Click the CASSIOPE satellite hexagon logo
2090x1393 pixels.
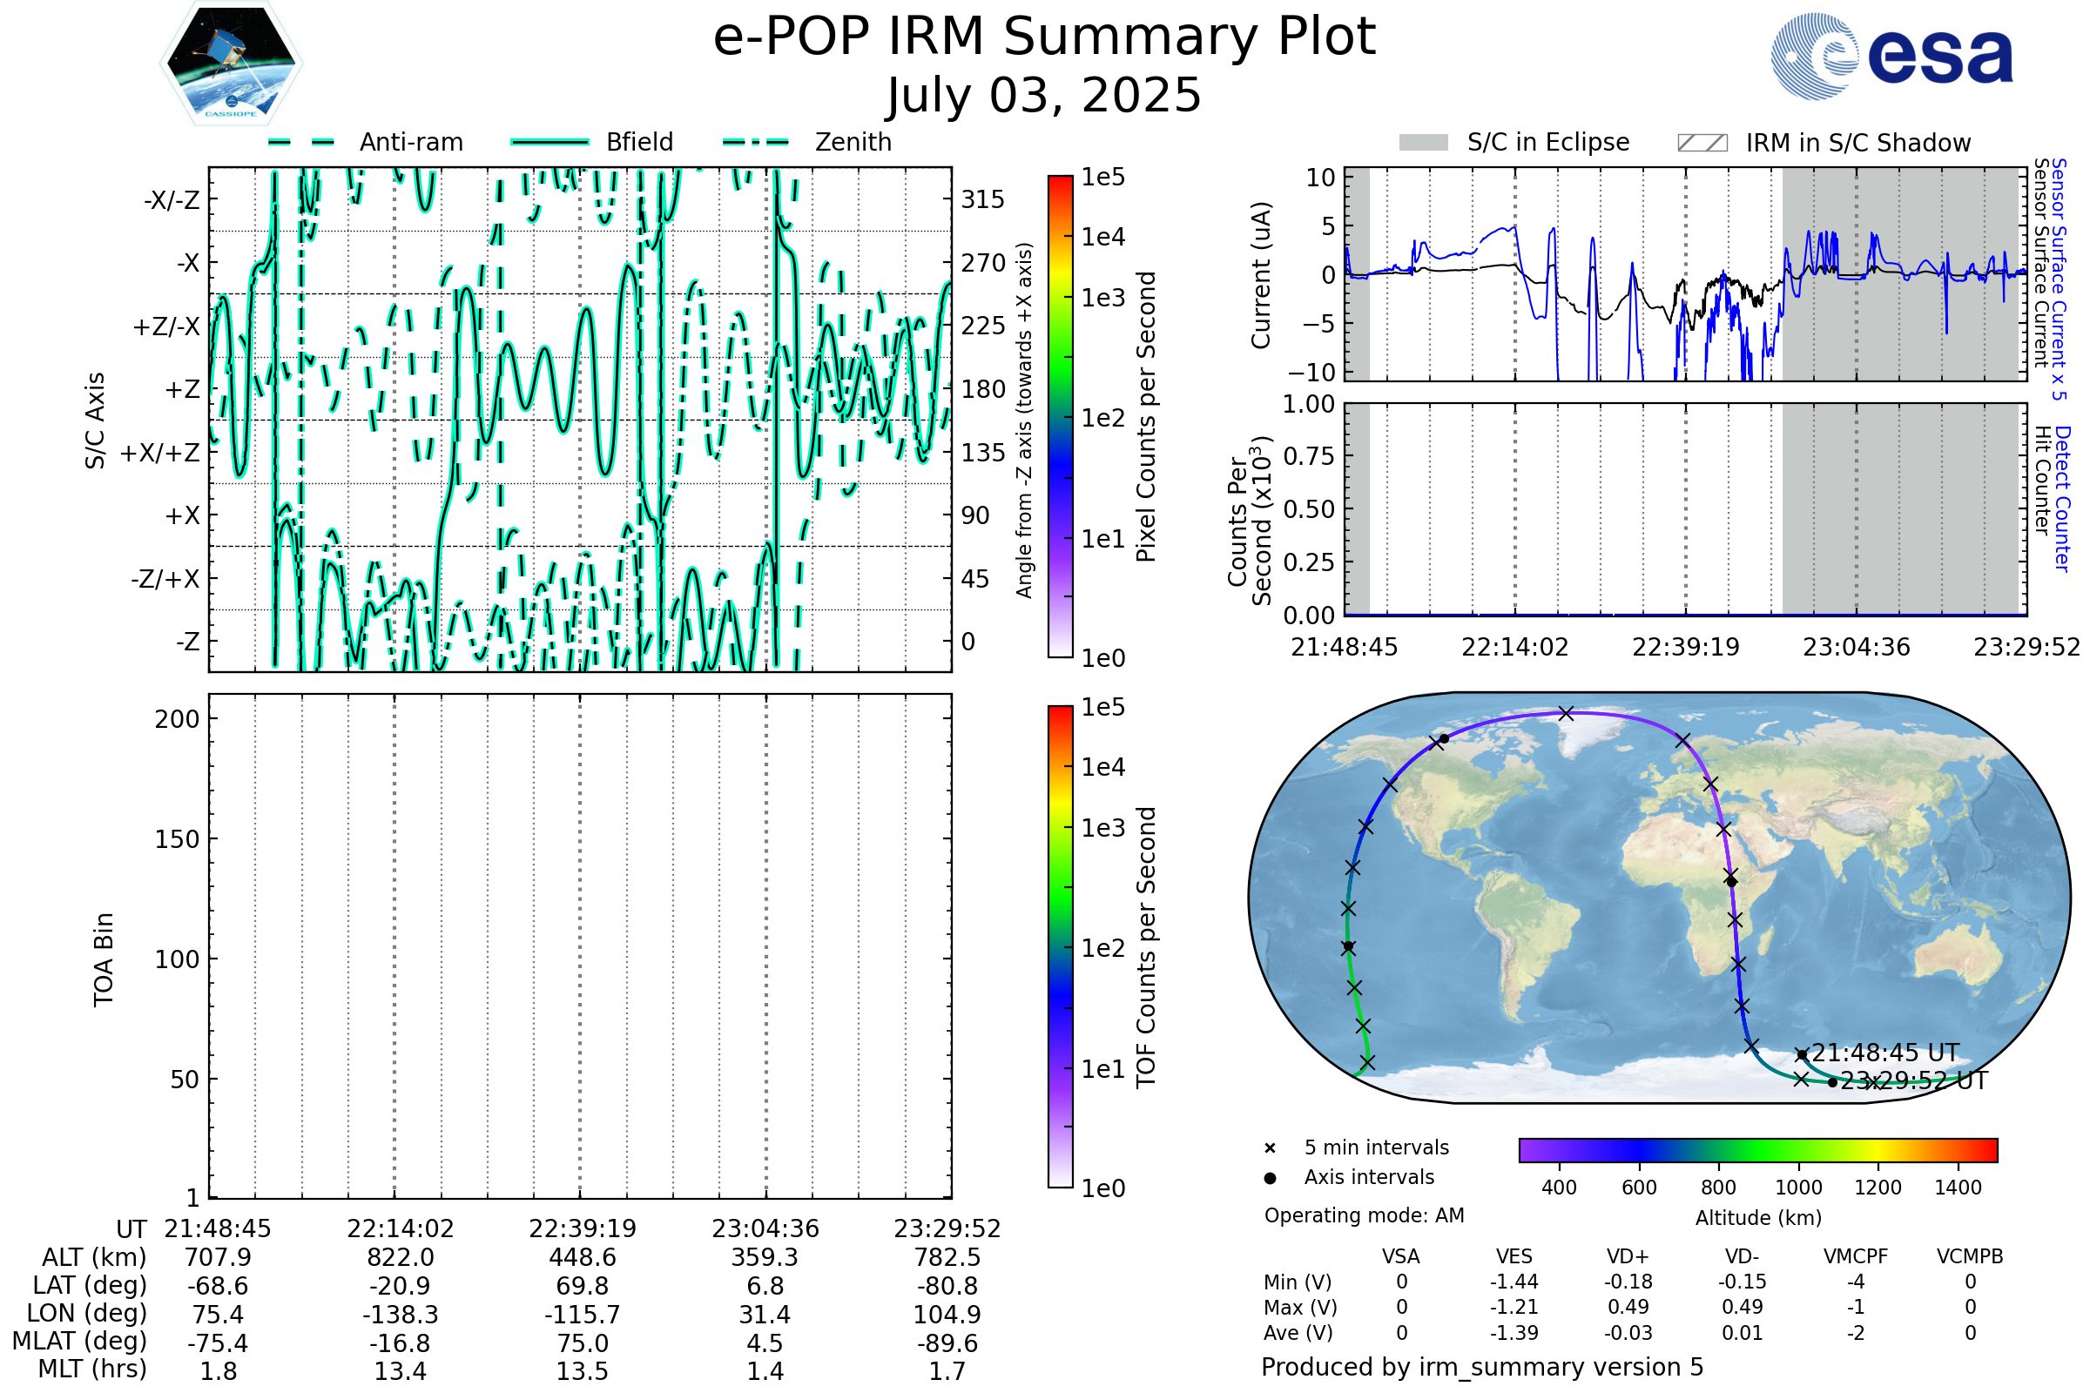(x=231, y=64)
